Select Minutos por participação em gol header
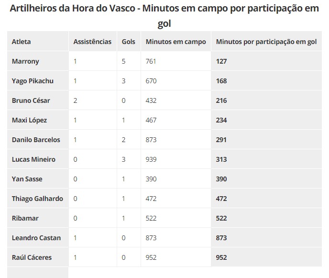 (x=266, y=42)
